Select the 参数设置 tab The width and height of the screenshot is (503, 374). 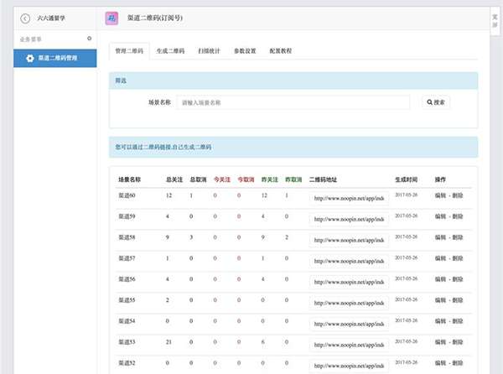coord(246,51)
